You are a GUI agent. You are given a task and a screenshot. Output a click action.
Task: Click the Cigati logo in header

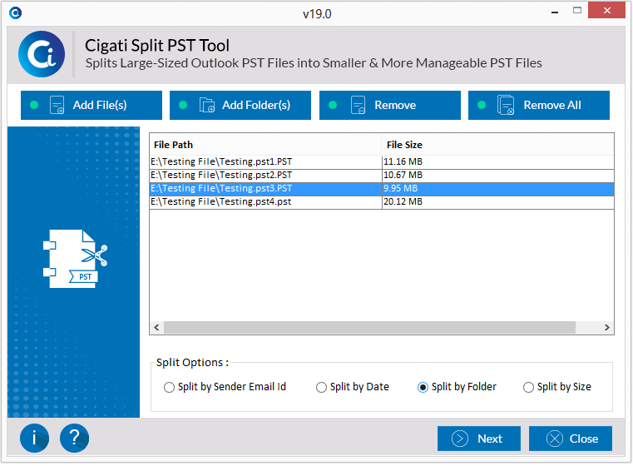[x=42, y=55]
